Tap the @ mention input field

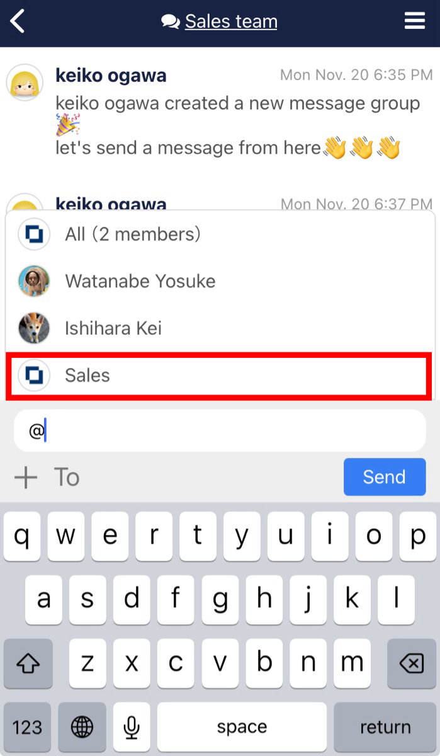(219, 430)
